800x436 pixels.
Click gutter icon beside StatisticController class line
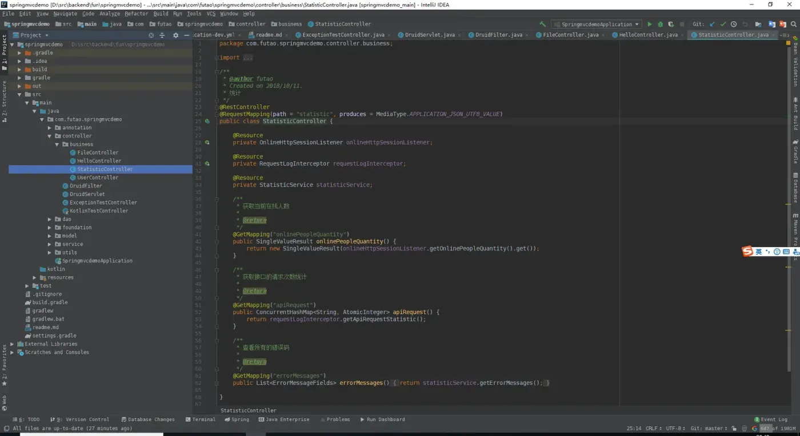tap(207, 121)
